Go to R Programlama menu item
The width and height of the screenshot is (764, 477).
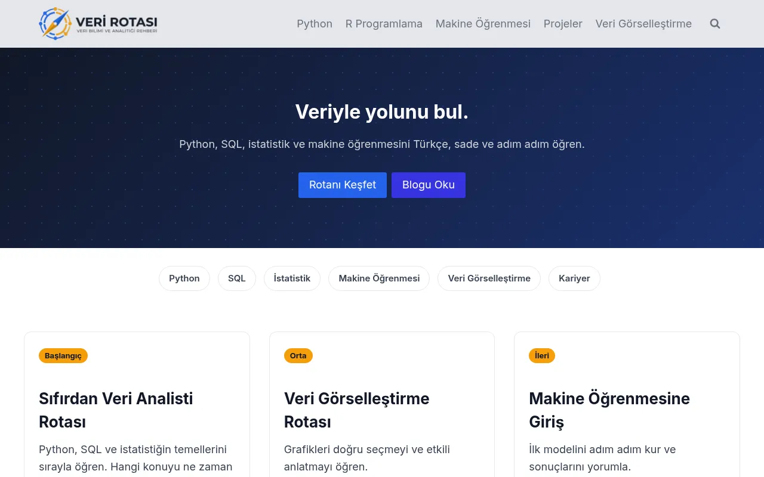(384, 24)
